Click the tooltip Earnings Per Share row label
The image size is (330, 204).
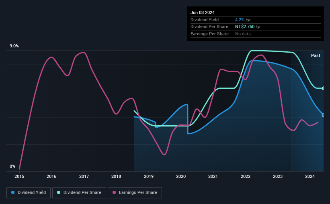click(x=210, y=34)
